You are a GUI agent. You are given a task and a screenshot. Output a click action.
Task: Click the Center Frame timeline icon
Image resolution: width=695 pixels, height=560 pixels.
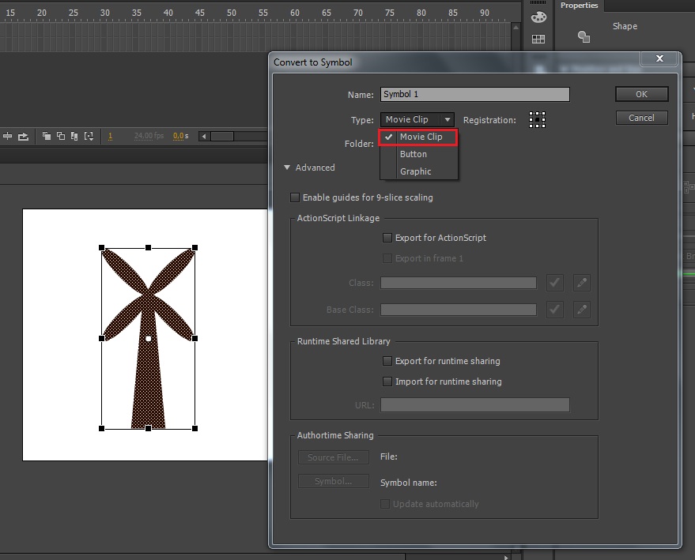click(x=8, y=135)
